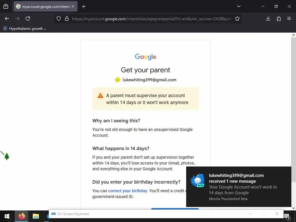Open the Hypothalamic growth bookmark
This screenshot has width=296, height=222.
pyautogui.click(x=25, y=29)
